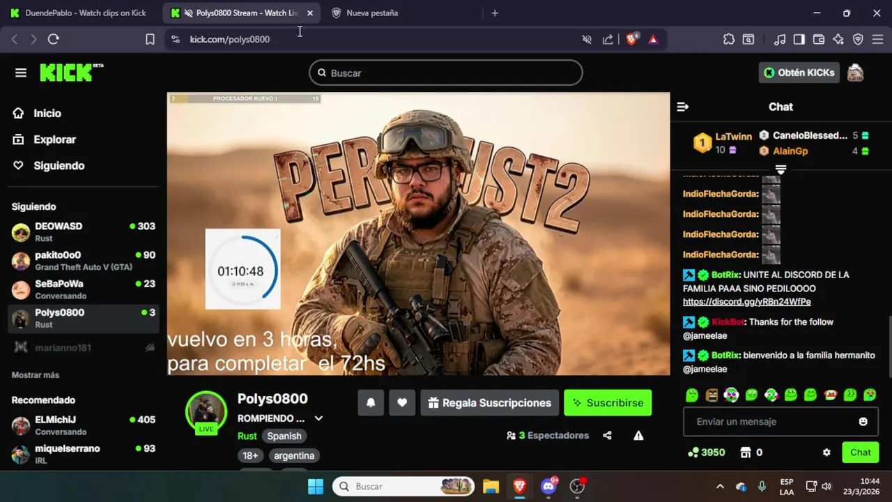Expand the chat leaderboard handle
The image size is (892, 502).
click(780, 169)
